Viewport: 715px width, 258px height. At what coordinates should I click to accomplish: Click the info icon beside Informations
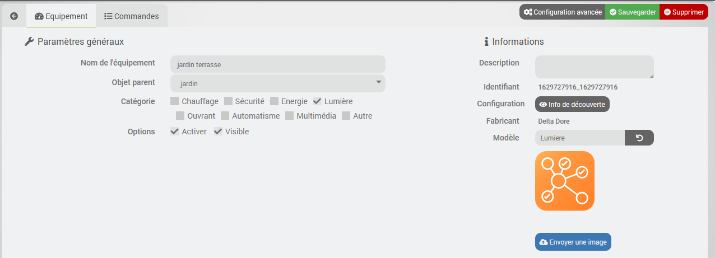click(486, 41)
